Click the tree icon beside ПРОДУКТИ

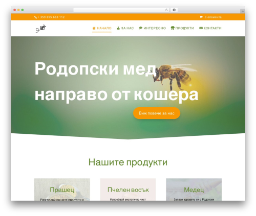pyautogui.click(x=173, y=28)
